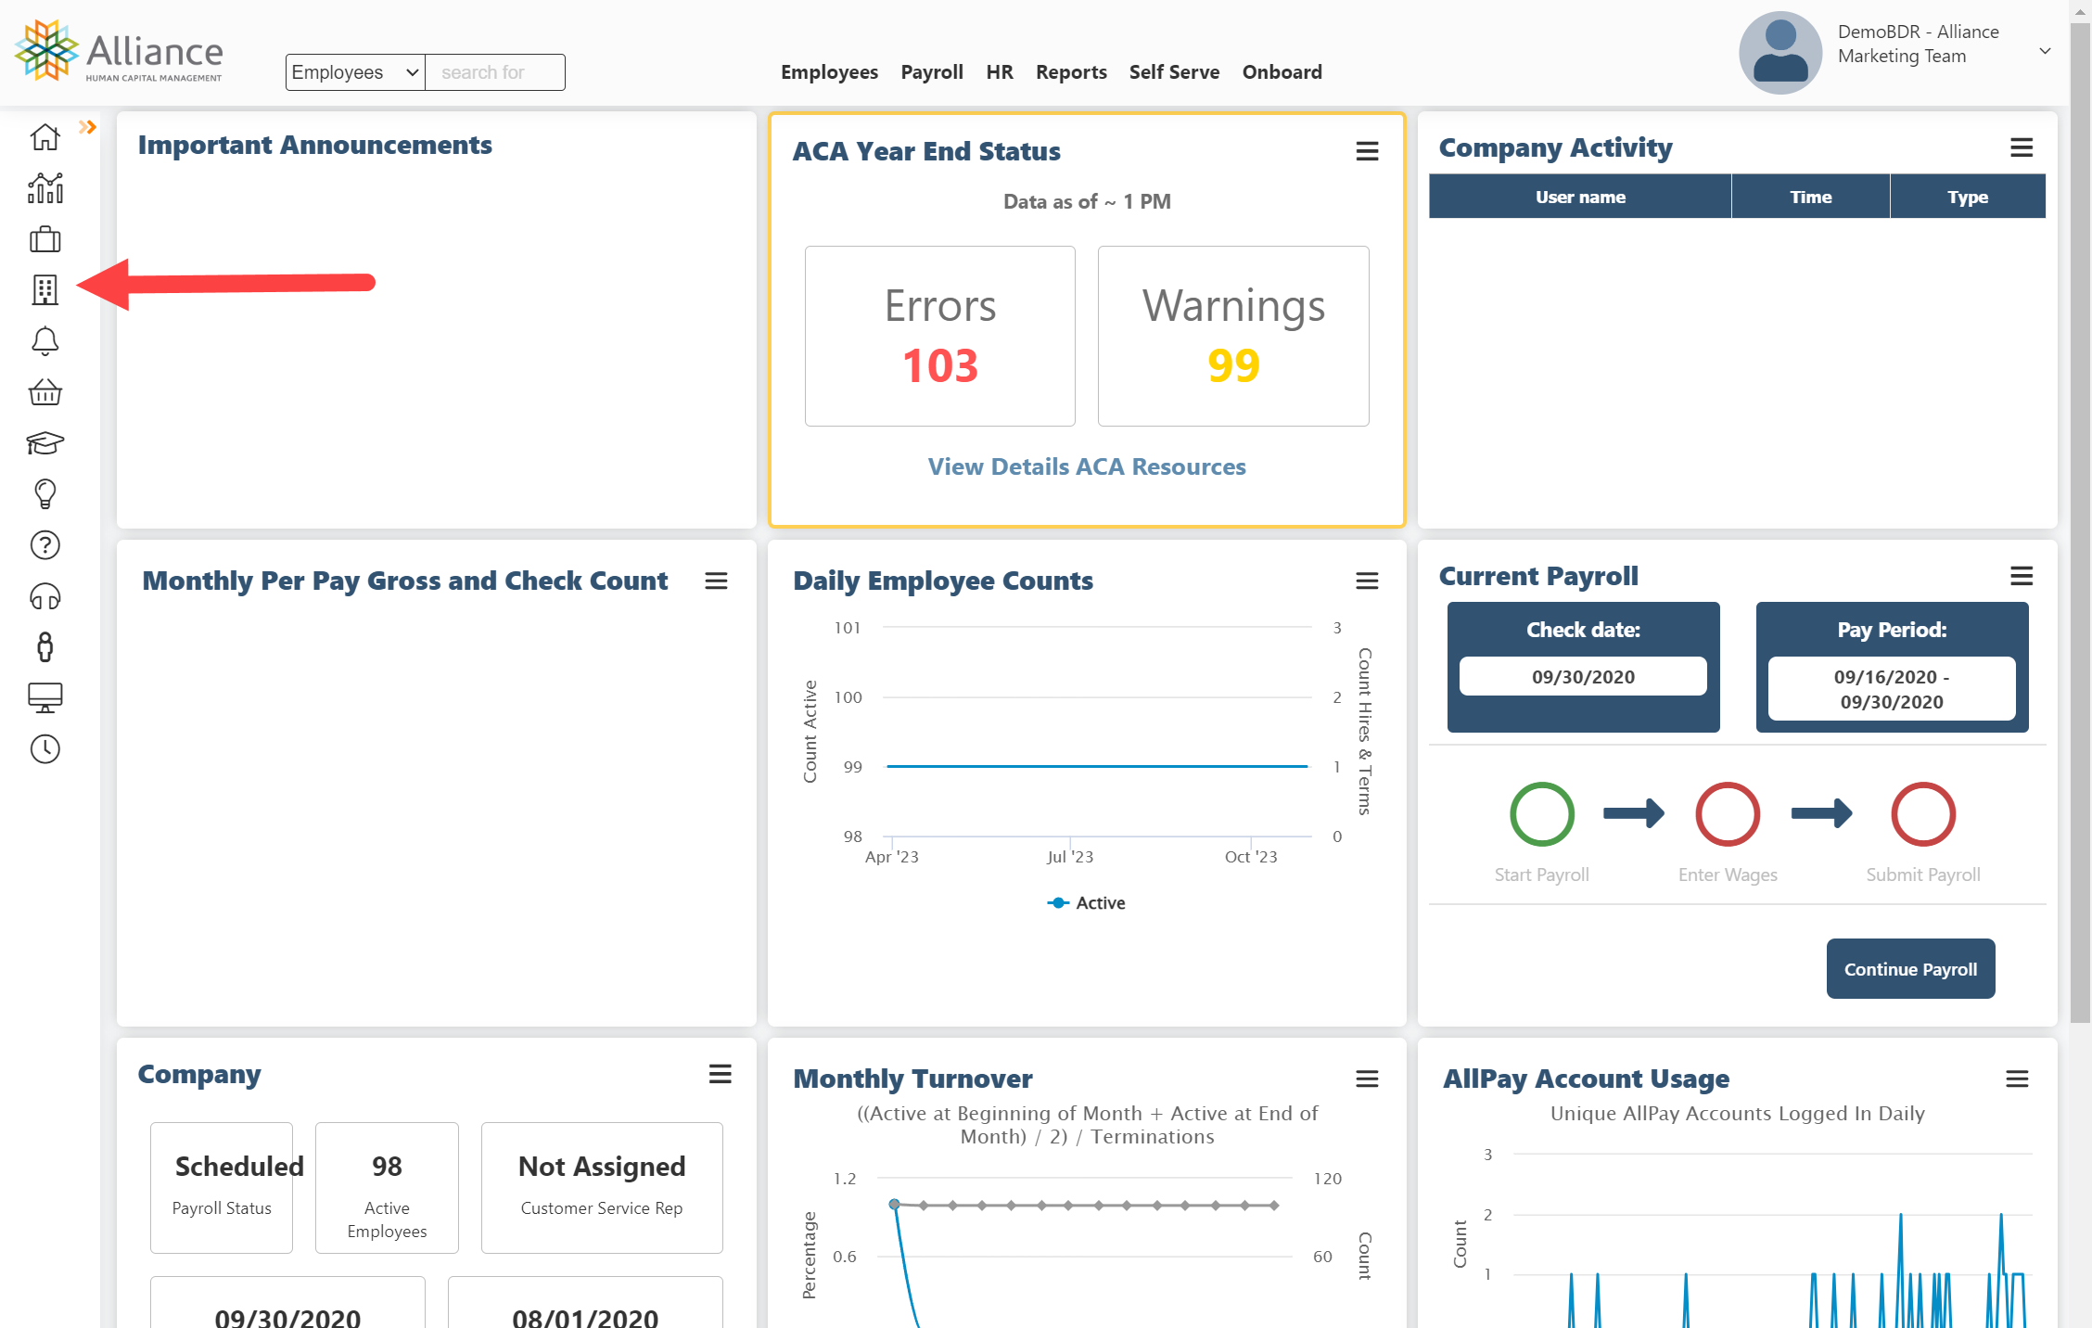
Task: Click the user profile avatar
Action: pyautogui.click(x=1780, y=53)
